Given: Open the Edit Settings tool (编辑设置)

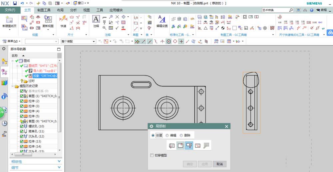Looking at the screenshot, I should [162, 20].
